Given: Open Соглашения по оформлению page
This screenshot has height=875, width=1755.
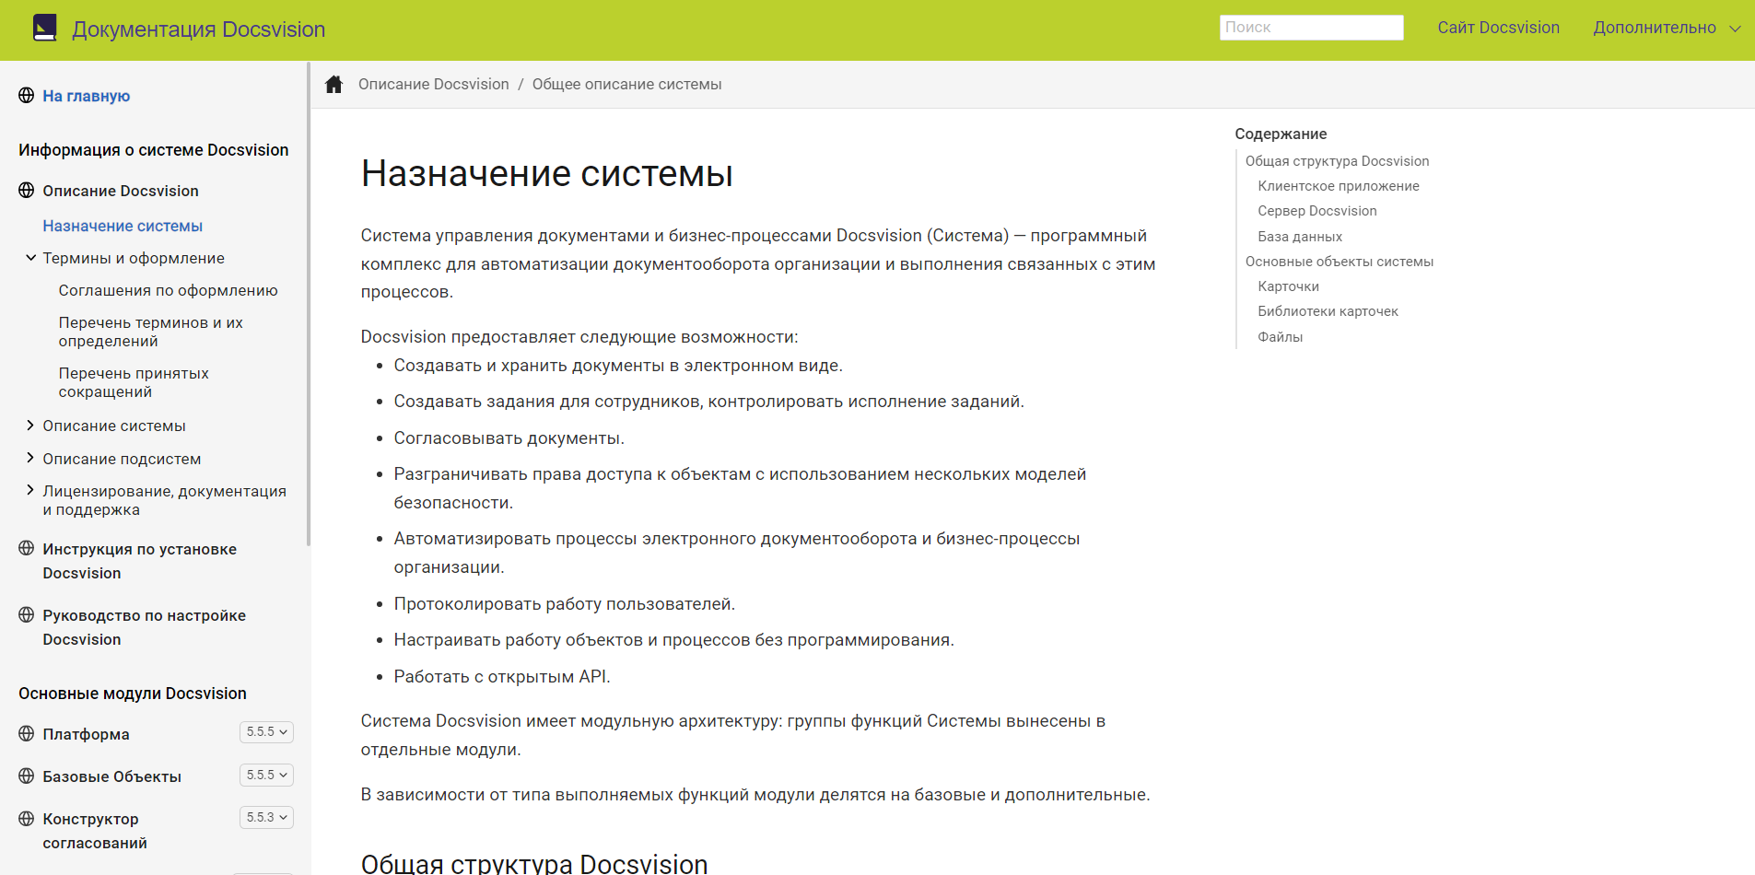Looking at the screenshot, I should coord(169,290).
